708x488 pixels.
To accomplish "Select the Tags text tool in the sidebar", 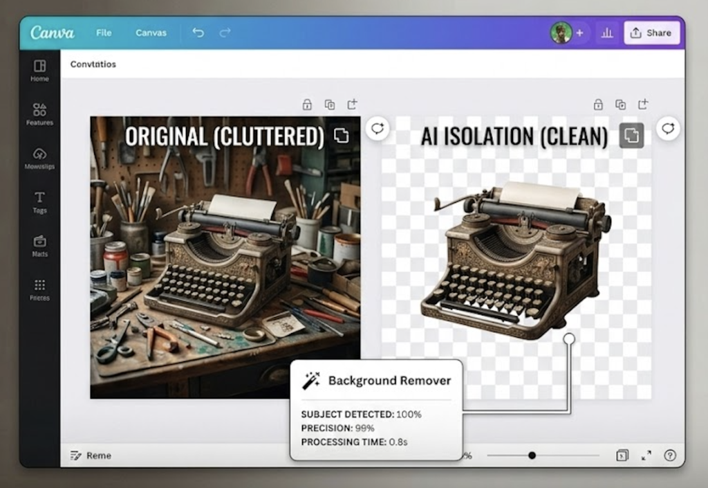I will (39, 201).
